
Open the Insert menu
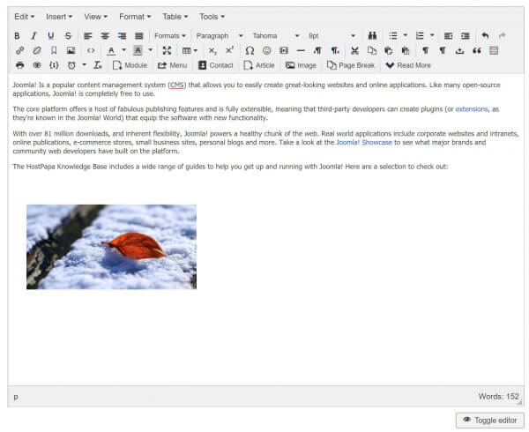coord(59,17)
